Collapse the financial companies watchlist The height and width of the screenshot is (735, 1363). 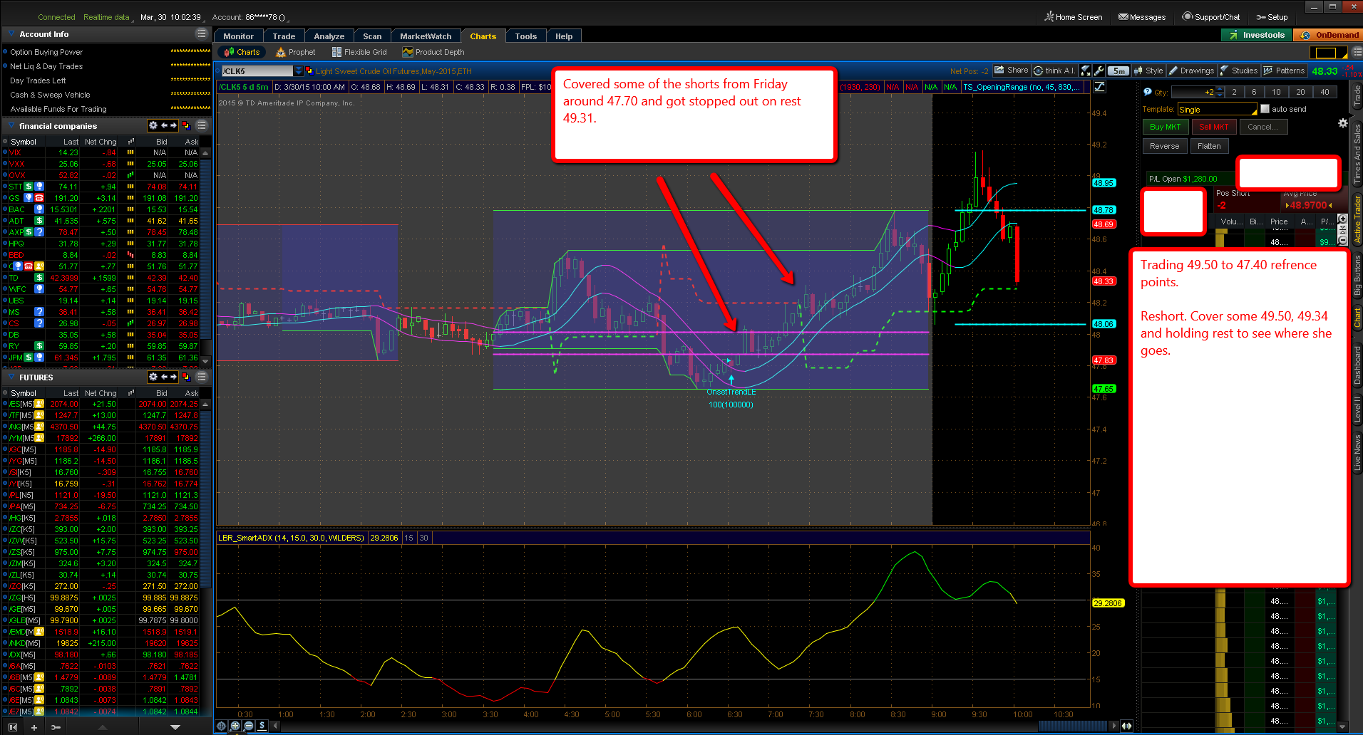tap(11, 125)
